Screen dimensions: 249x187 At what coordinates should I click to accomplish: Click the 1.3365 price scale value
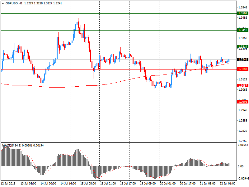[243, 38]
